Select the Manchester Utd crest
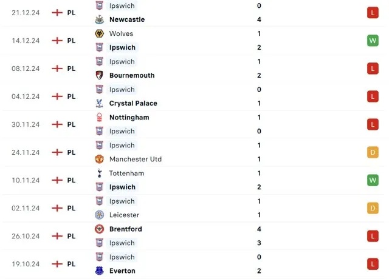The image size is (389, 279). tap(99, 159)
